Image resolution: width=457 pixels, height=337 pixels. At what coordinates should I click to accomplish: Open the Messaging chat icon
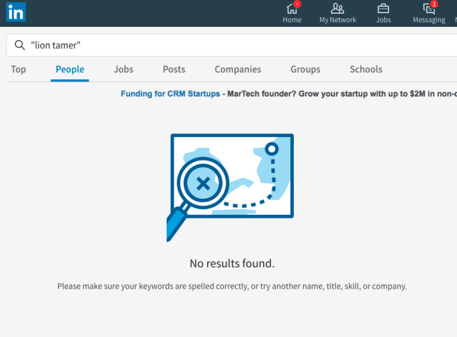point(428,9)
